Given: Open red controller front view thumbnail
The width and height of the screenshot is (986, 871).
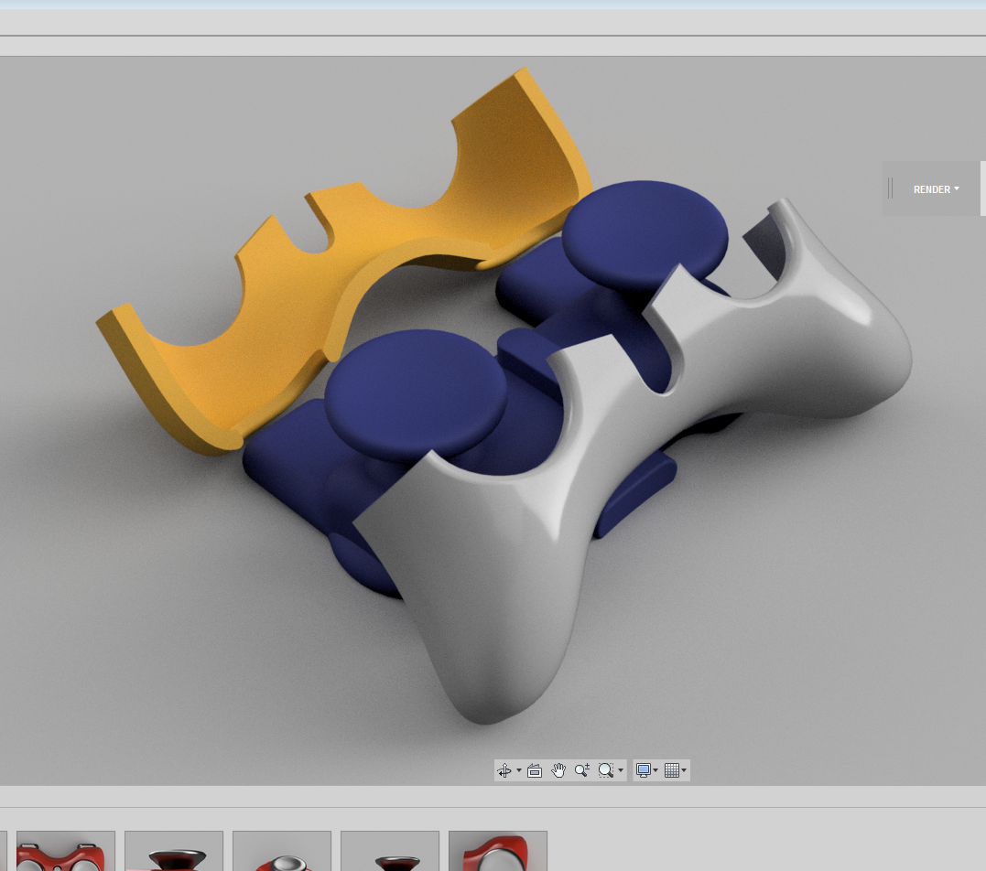Looking at the screenshot, I should 66,851.
